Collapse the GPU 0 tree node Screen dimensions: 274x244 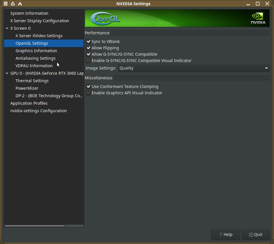point(7,73)
